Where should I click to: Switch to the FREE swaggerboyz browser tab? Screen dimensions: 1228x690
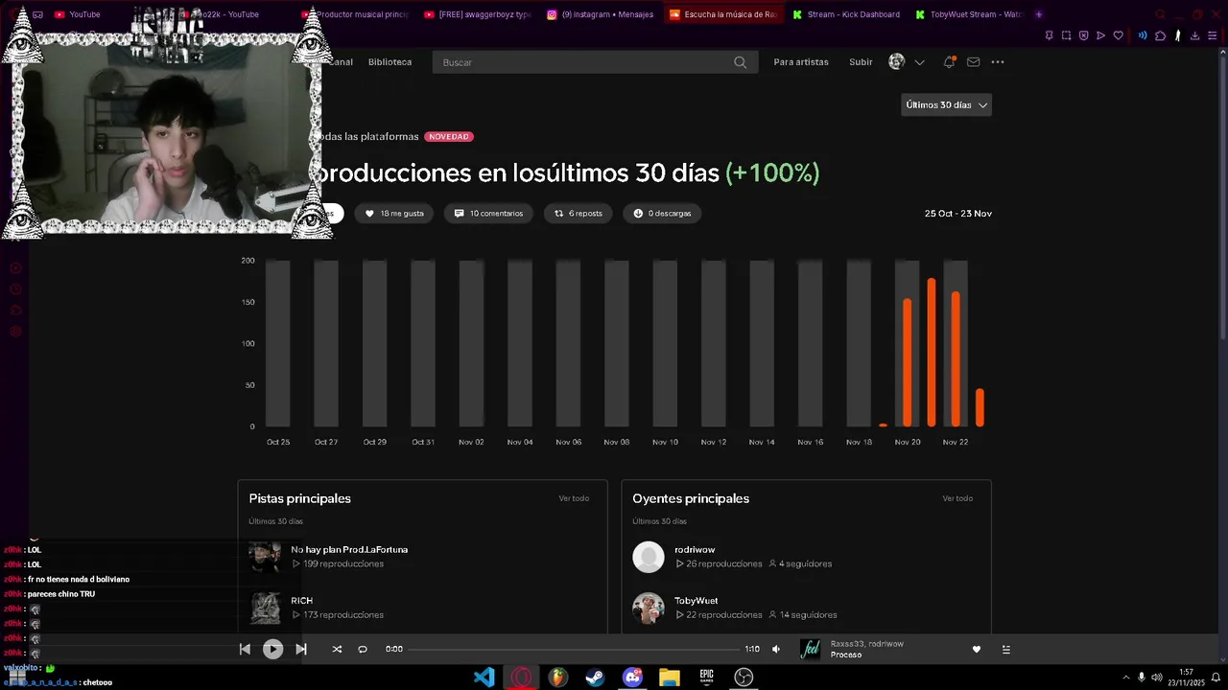477,14
